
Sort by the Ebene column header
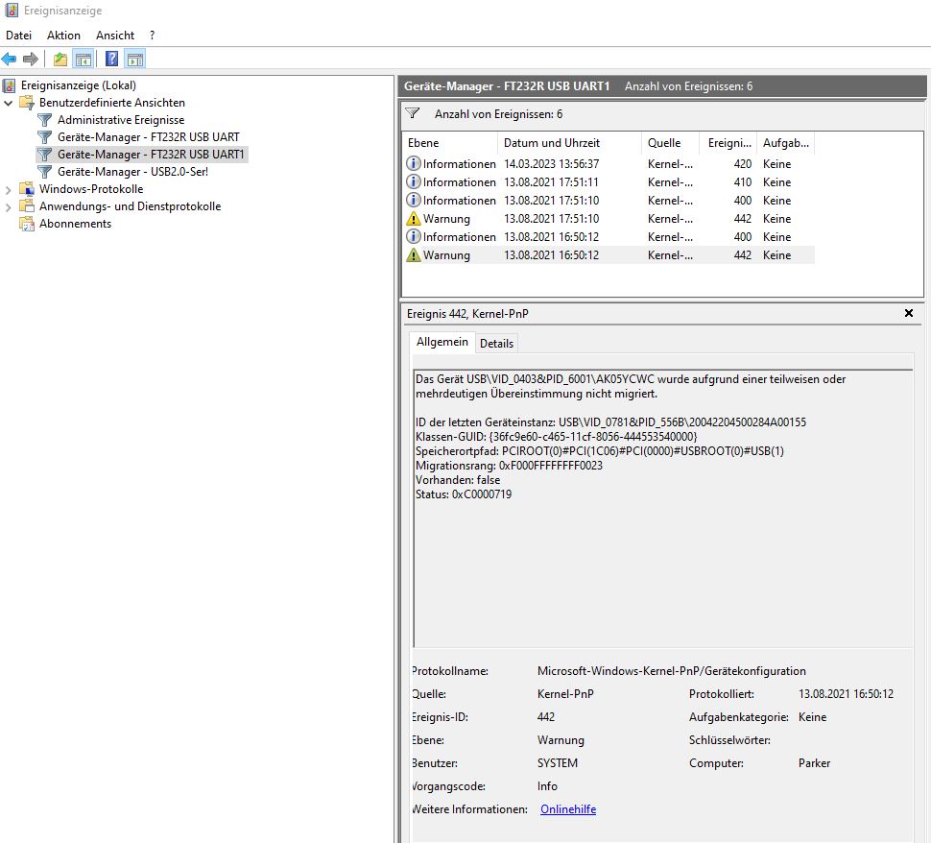coord(449,142)
